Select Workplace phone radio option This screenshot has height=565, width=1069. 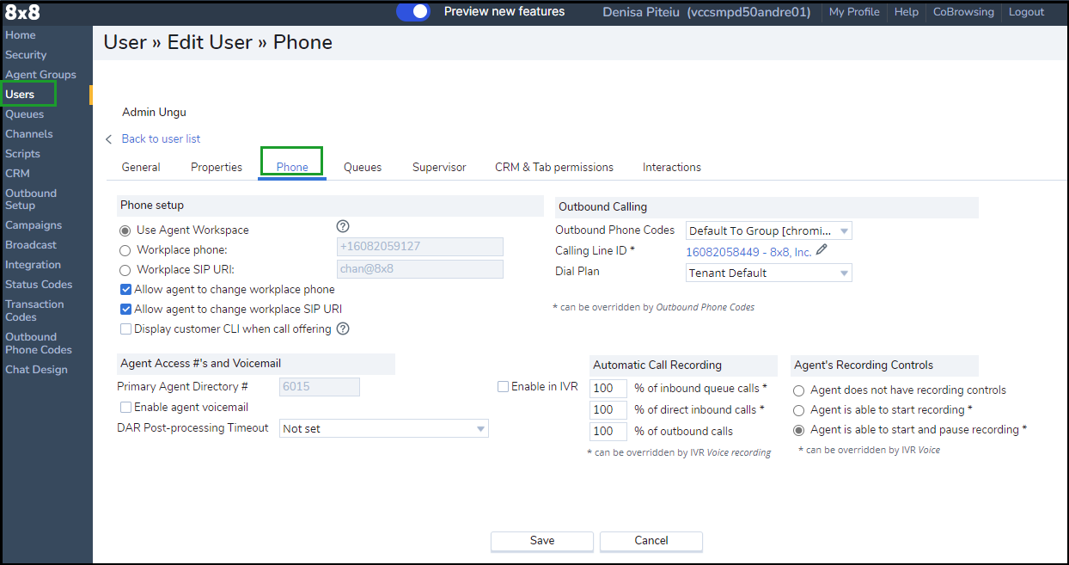click(125, 250)
